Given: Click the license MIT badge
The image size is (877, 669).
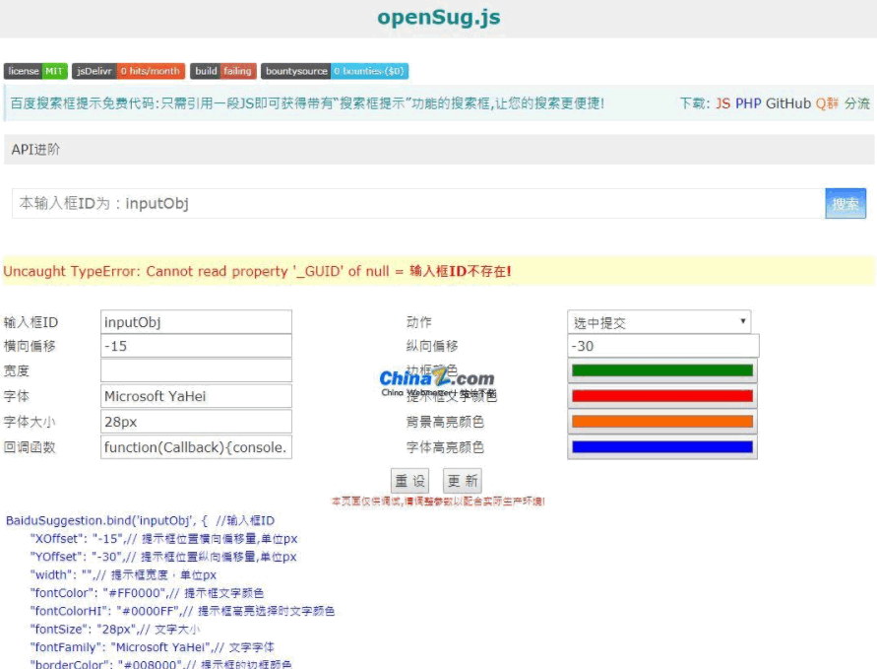Looking at the screenshot, I should [x=35, y=71].
